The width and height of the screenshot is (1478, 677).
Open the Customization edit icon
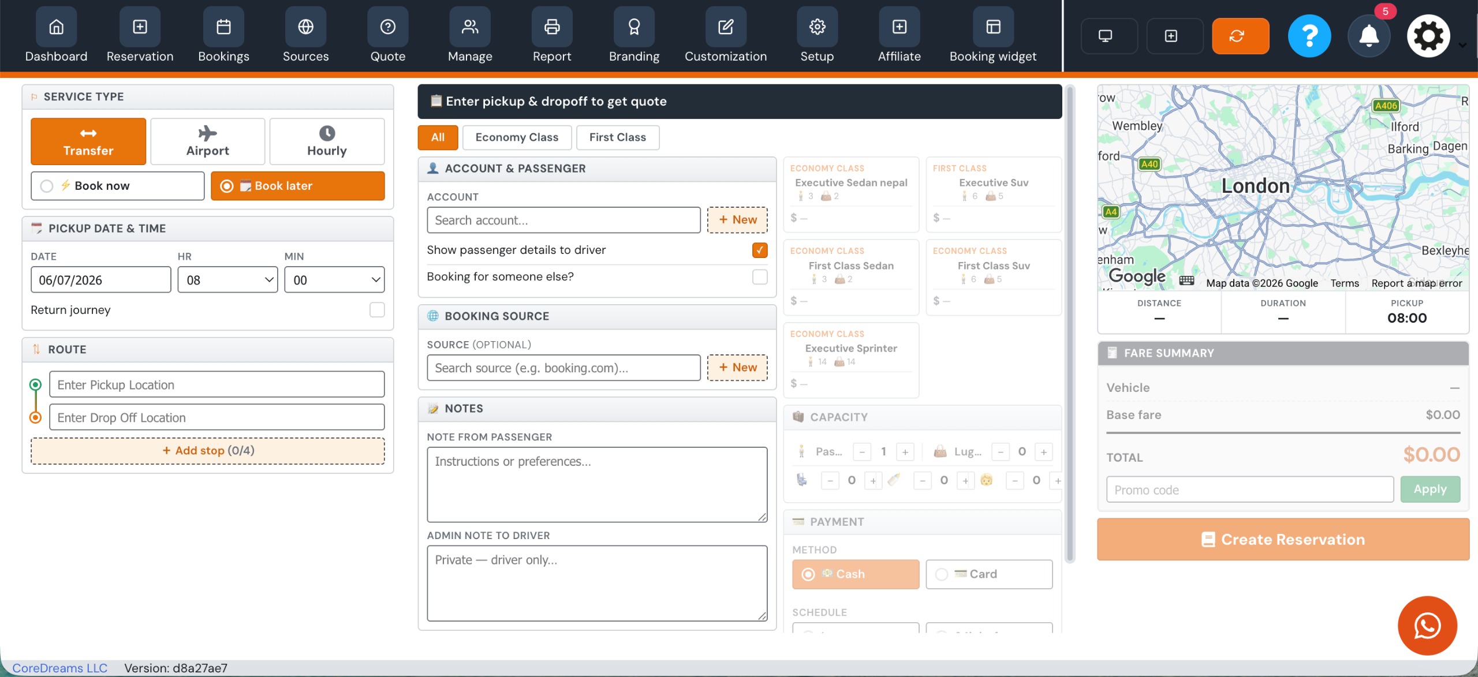tap(726, 27)
